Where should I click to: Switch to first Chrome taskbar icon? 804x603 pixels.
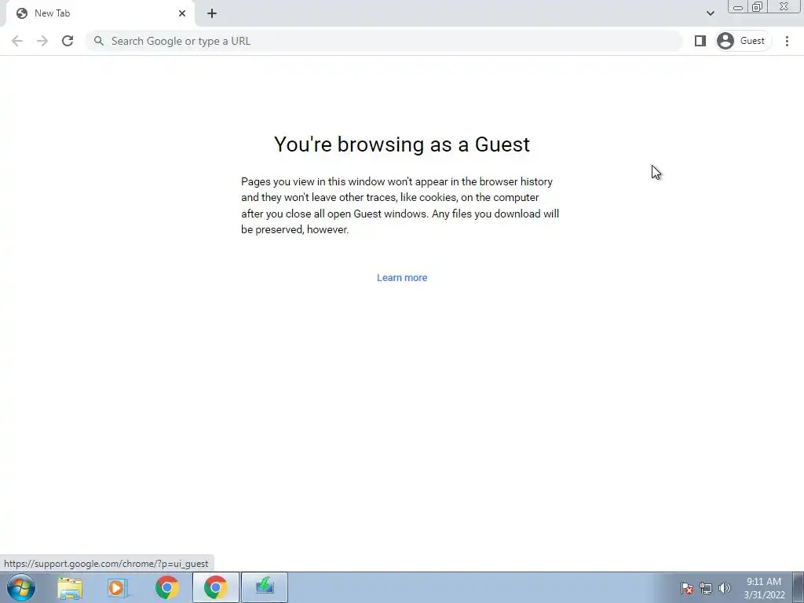coord(167,587)
